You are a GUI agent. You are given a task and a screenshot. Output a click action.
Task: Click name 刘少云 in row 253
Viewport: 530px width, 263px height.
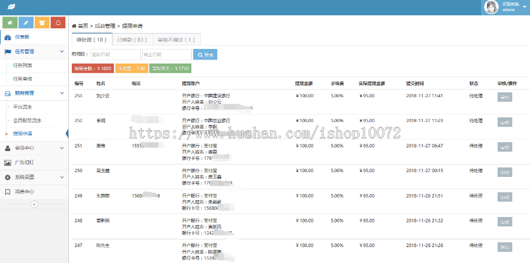(103, 96)
